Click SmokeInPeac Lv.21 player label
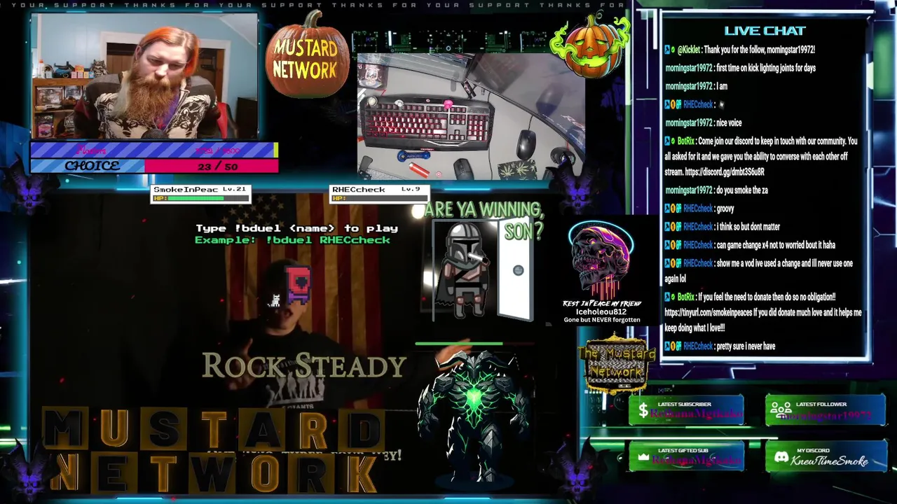This screenshot has height=504, width=897. pos(200,190)
